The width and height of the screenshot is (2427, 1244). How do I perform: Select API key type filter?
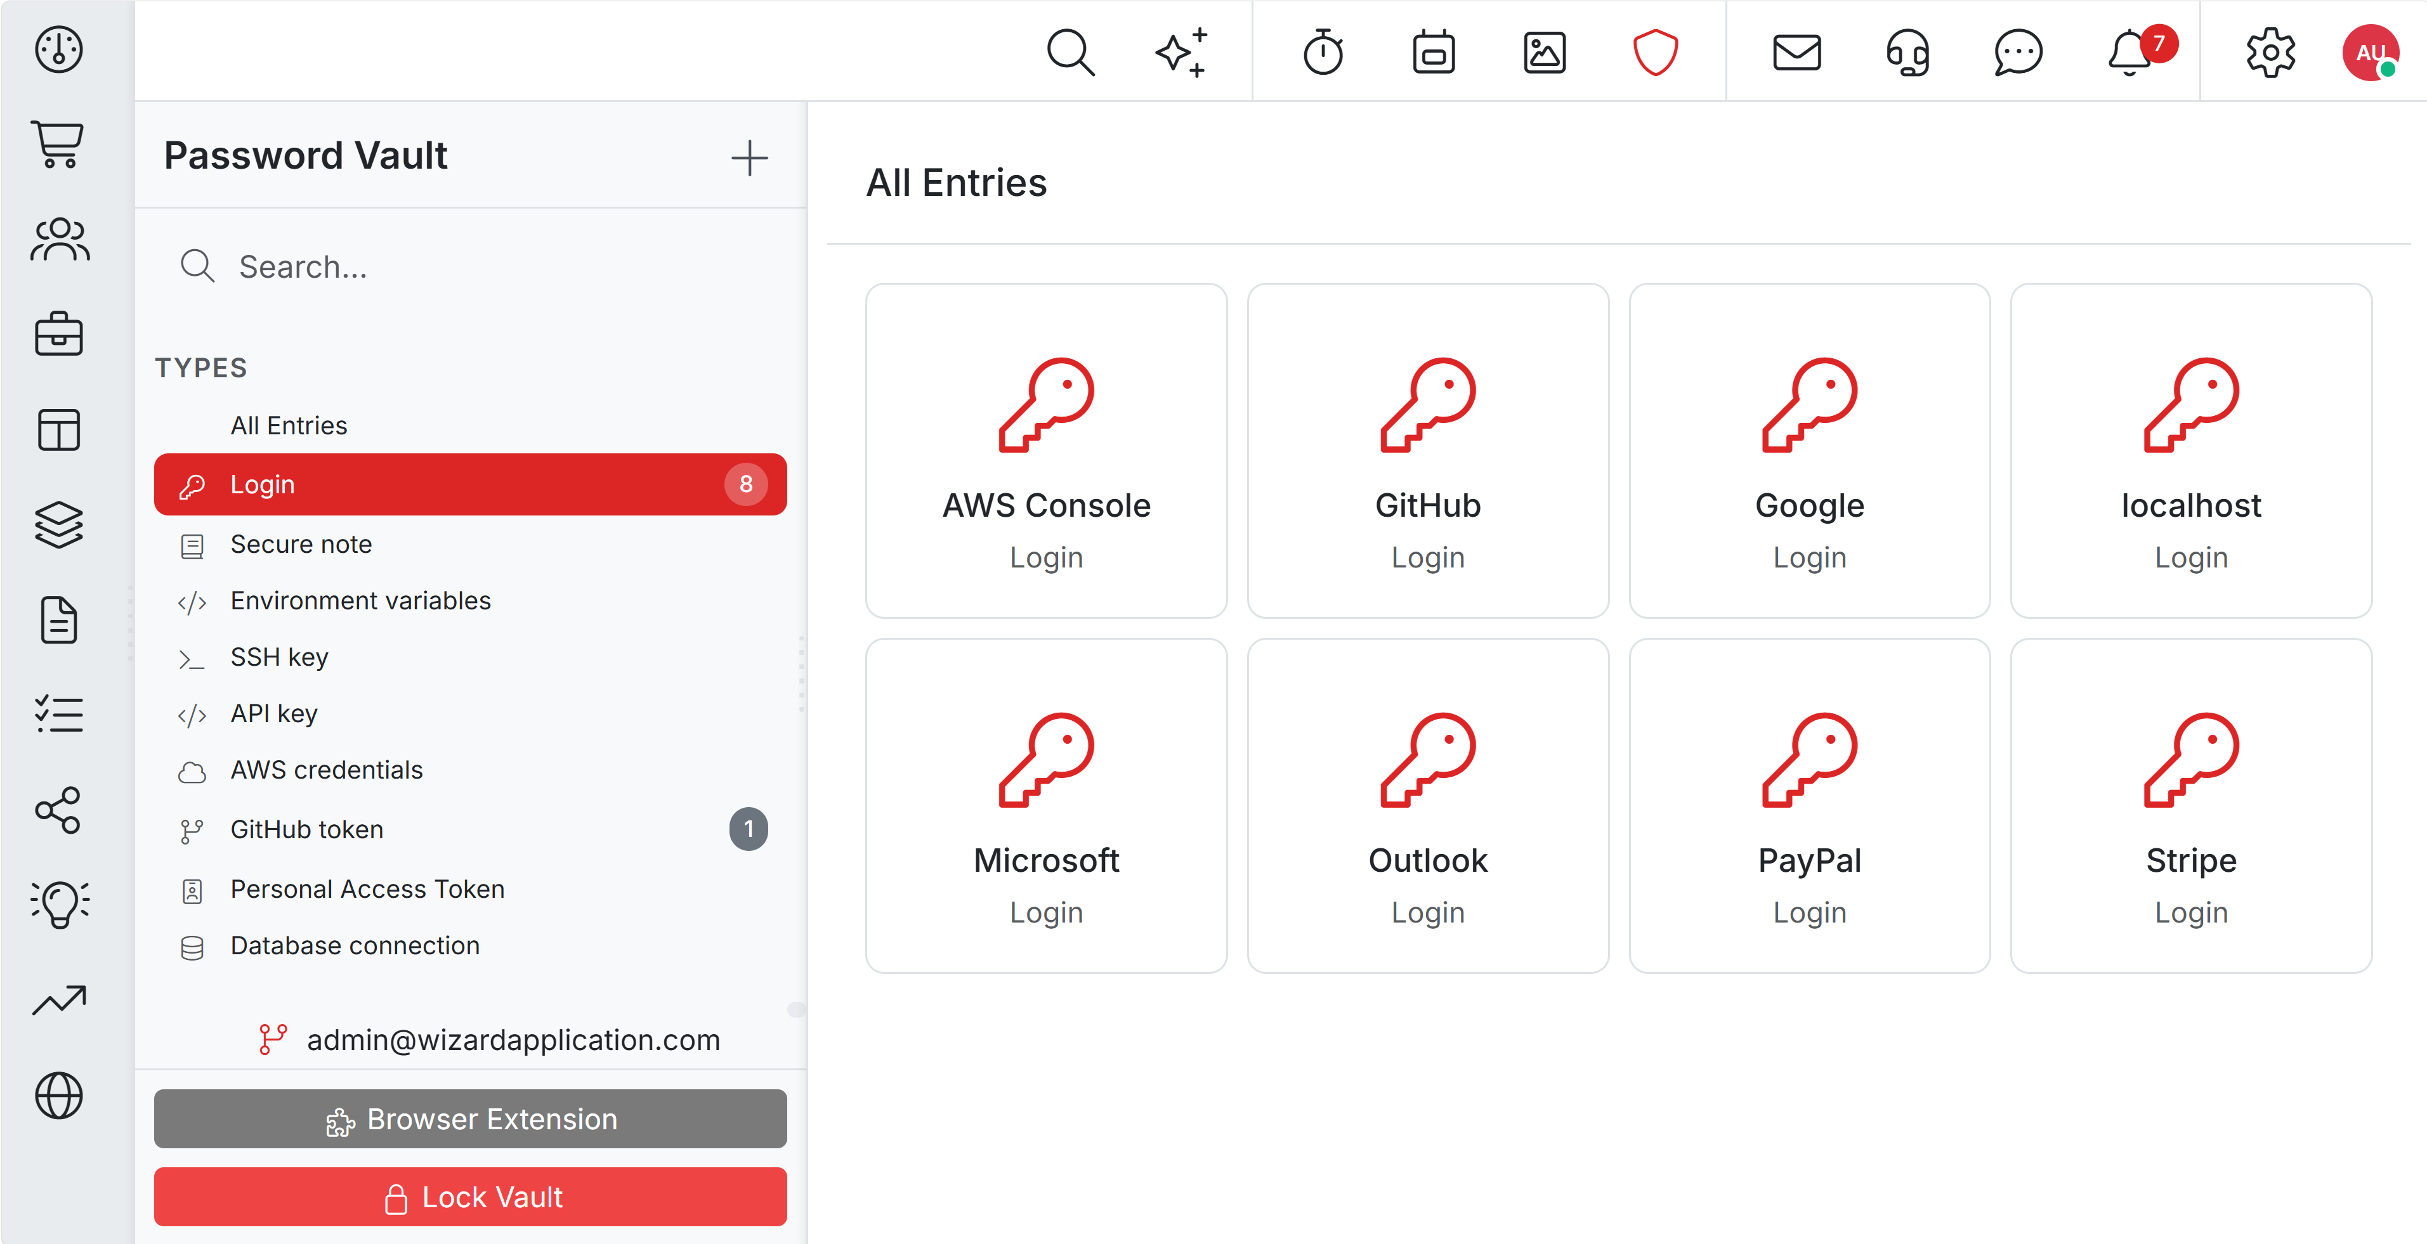click(x=471, y=714)
